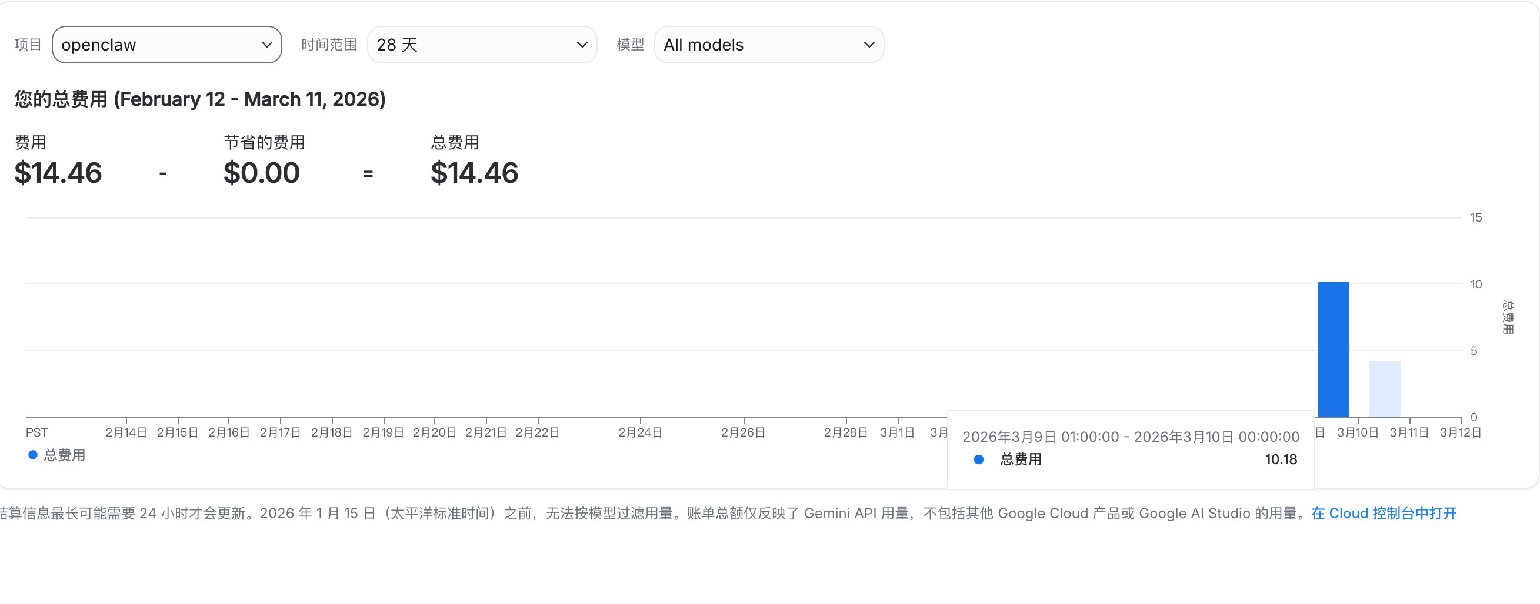Open the All models selector
Viewport: 1540px width, 604px height.
(769, 44)
